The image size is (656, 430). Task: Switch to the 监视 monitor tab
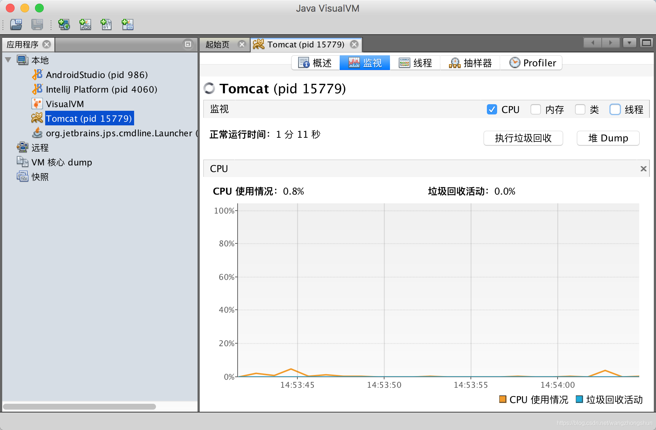click(365, 63)
